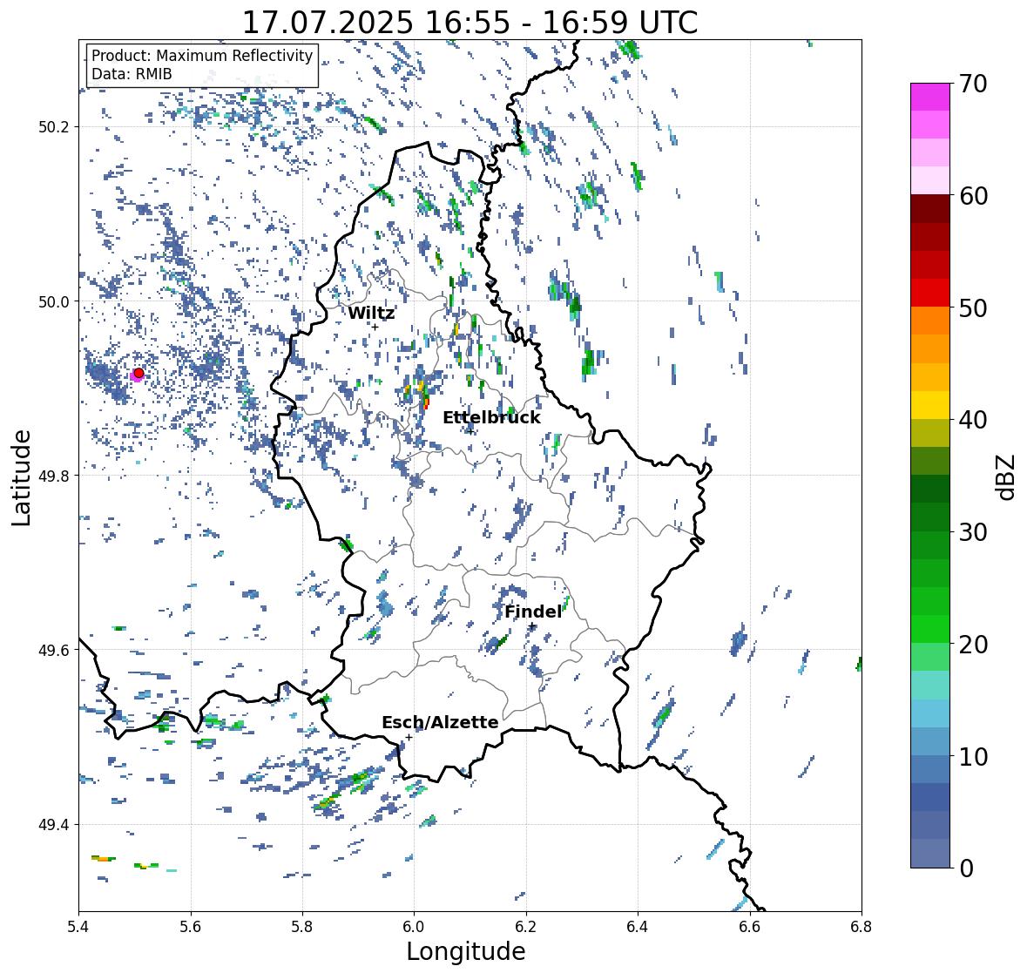This screenshot has width=1027, height=973.
Task: Click the 49.6 latitude tick label
Action: pos(54,650)
